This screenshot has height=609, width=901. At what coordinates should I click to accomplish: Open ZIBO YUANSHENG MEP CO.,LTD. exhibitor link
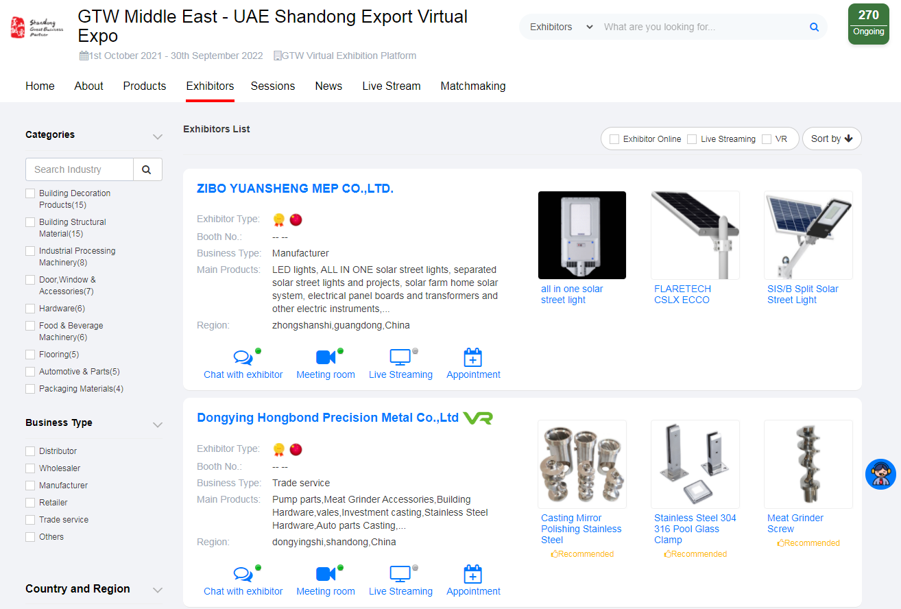296,189
